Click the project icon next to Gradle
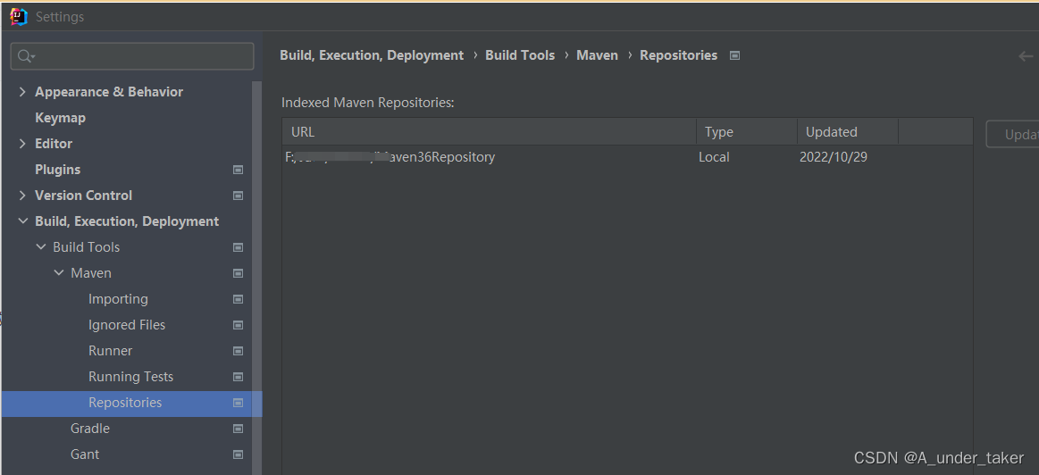The height and width of the screenshot is (475, 1039). coord(238,429)
